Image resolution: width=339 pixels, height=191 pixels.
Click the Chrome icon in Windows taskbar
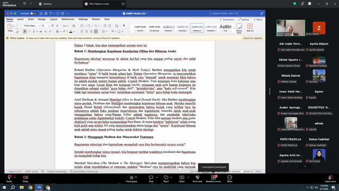30,187
